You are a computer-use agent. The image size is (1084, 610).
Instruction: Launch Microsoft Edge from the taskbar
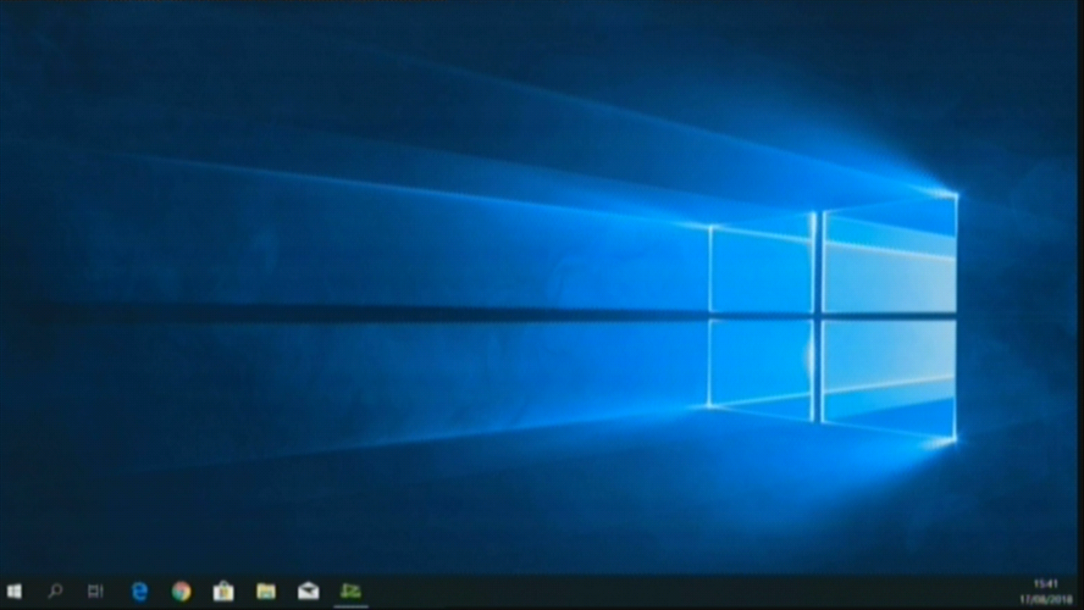click(x=140, y=591)
